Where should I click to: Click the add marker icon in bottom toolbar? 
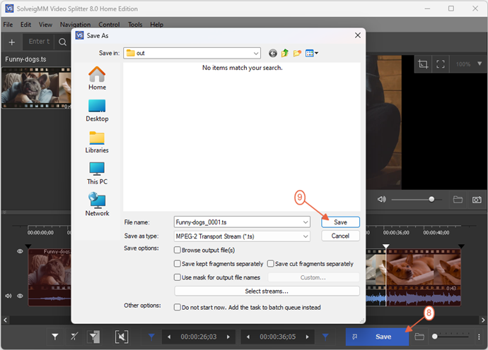pos(55,337)
